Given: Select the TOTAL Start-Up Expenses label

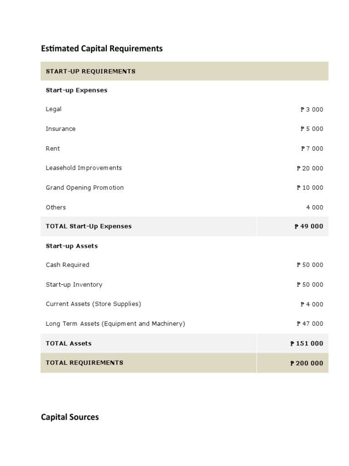Looking at the screenshot, I should (89, 226).
